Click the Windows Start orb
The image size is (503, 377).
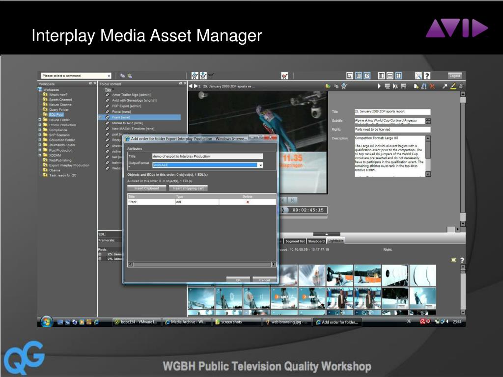[47, 321]
